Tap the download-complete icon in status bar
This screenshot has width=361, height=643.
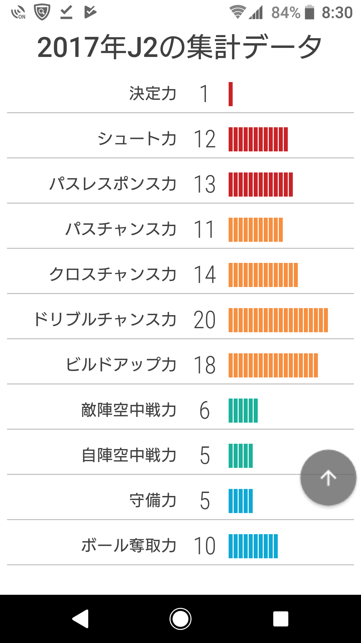pyautogui.click(x=66, y=12)
